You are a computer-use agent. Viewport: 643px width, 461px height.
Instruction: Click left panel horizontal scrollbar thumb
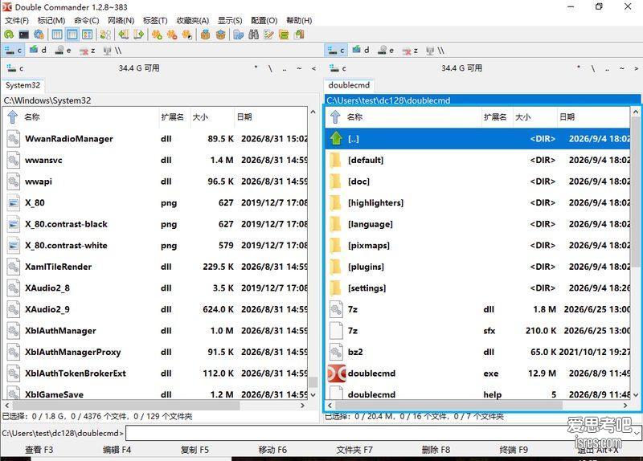[126, 406]
